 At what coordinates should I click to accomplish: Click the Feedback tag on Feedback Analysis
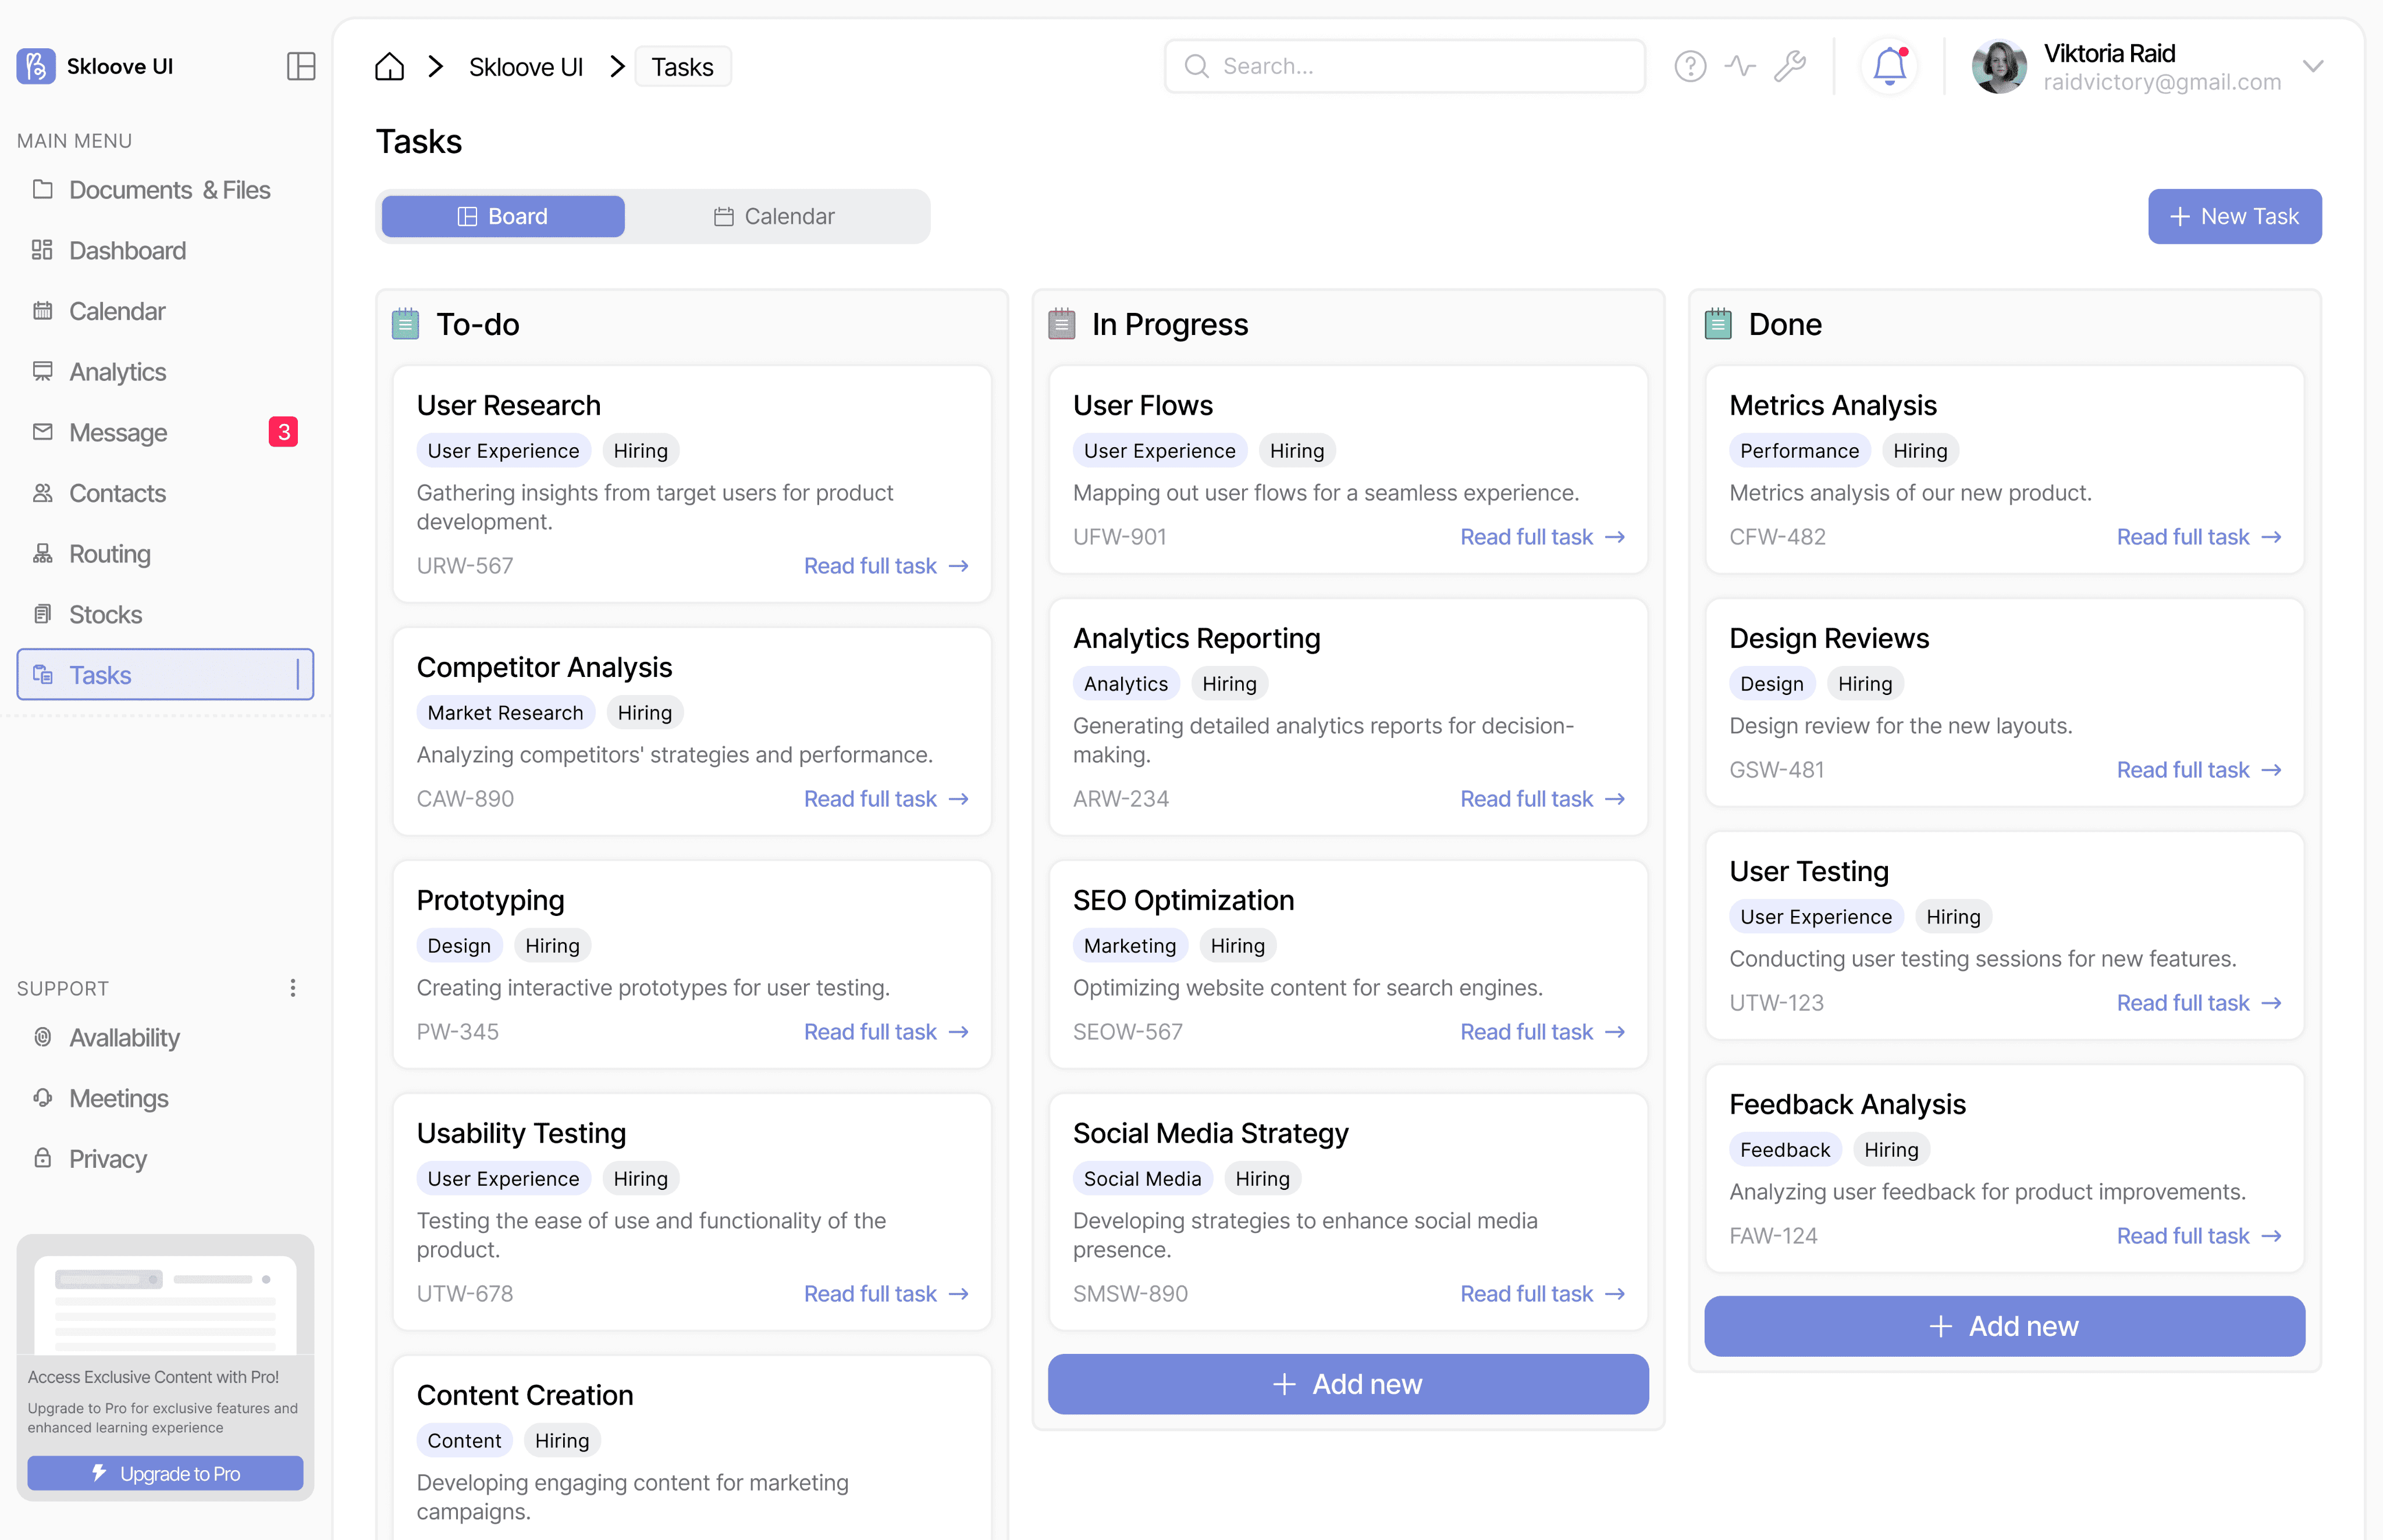tap(1785, 1150)
